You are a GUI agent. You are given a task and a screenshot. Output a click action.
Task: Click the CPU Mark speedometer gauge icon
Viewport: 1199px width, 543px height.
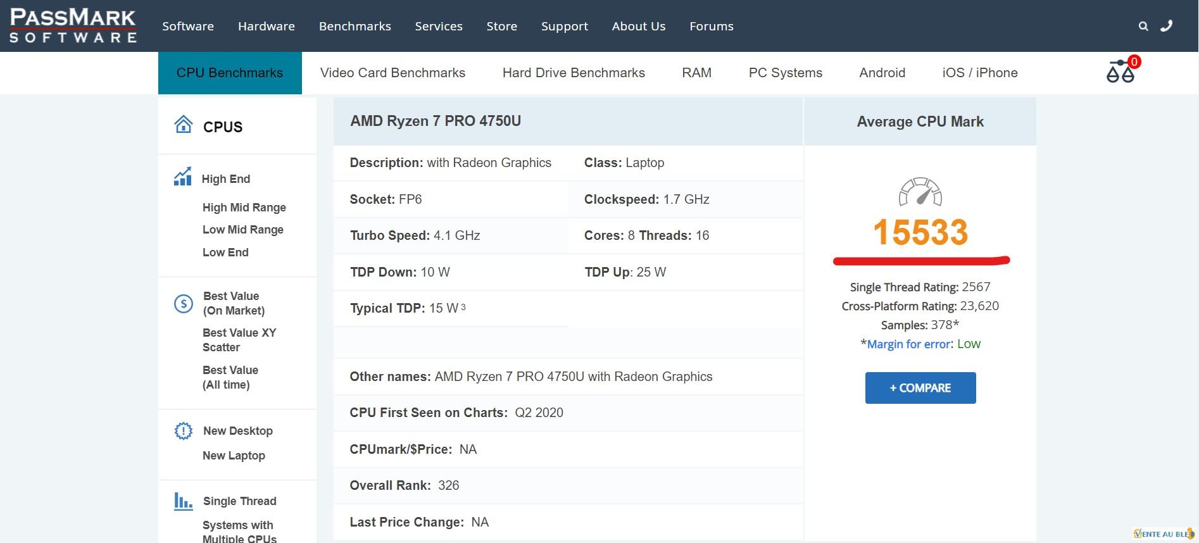click(x=920, y=192)
